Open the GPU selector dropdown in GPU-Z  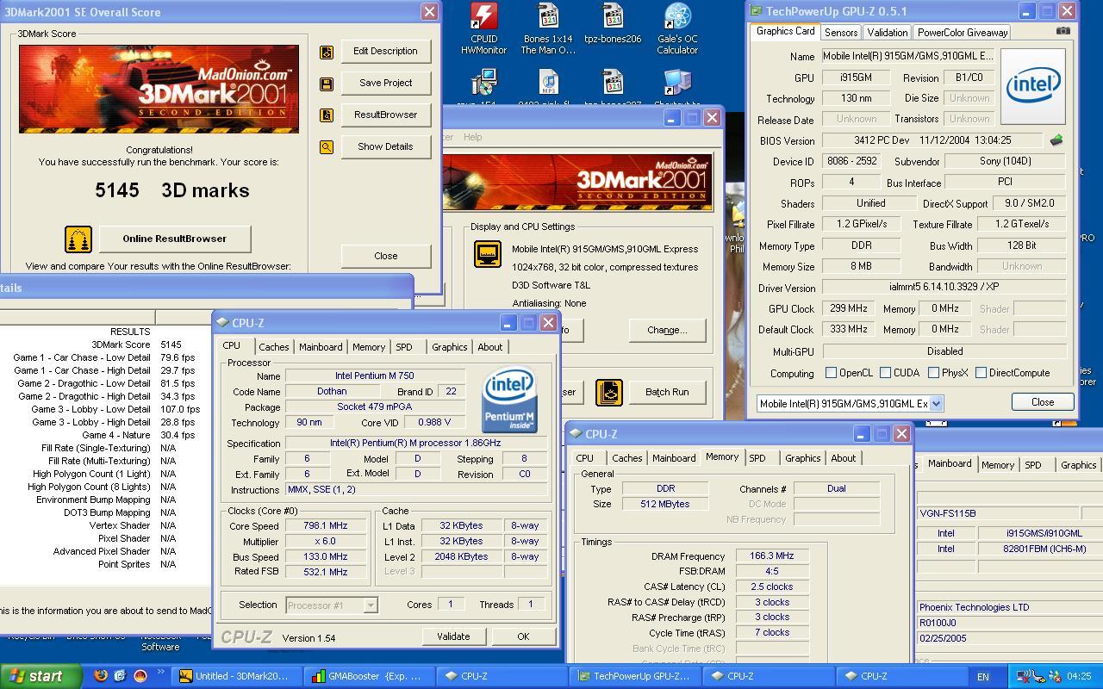point(936,403)
